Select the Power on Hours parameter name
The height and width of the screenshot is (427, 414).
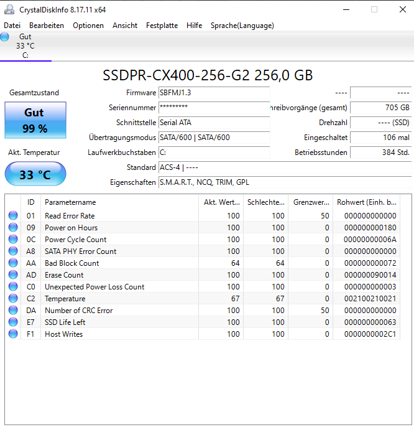[x=71, y=228]
